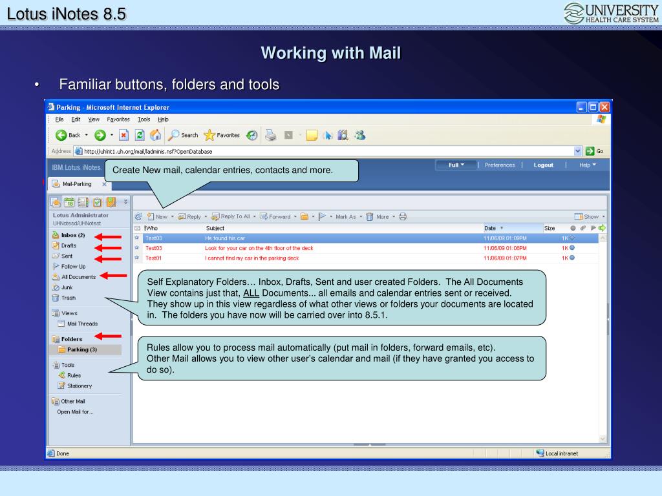Open the Notebook icon in sidebar switcher
This screenshot has height=496, width=662.
111,202
